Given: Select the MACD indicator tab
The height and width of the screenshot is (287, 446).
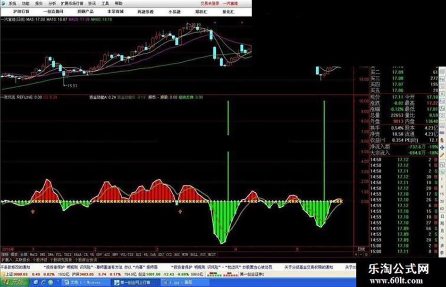Looking at the screenshot, I should coord(34,254).
